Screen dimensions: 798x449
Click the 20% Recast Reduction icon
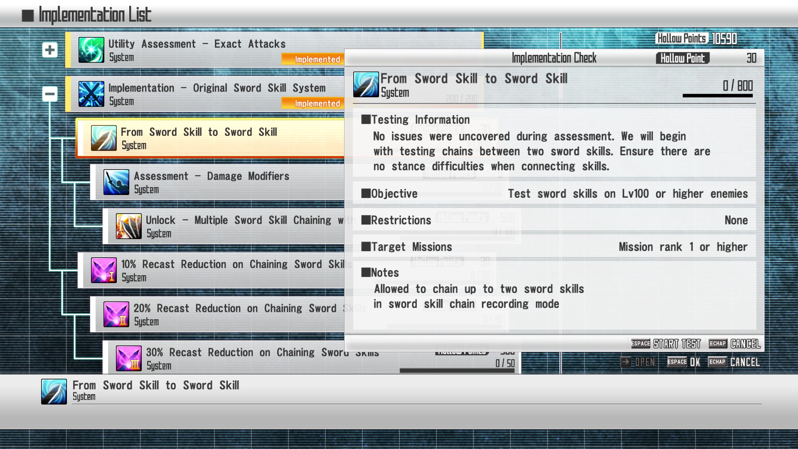pyautogui.click(x=116, y=314)
